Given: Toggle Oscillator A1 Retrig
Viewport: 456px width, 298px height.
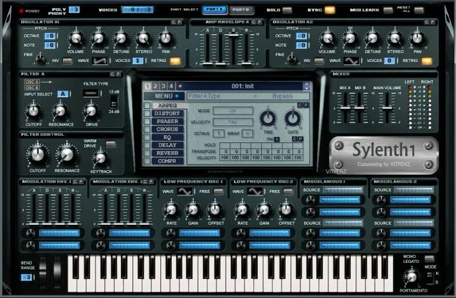Looking at the screenshot, I should (175, 61).
